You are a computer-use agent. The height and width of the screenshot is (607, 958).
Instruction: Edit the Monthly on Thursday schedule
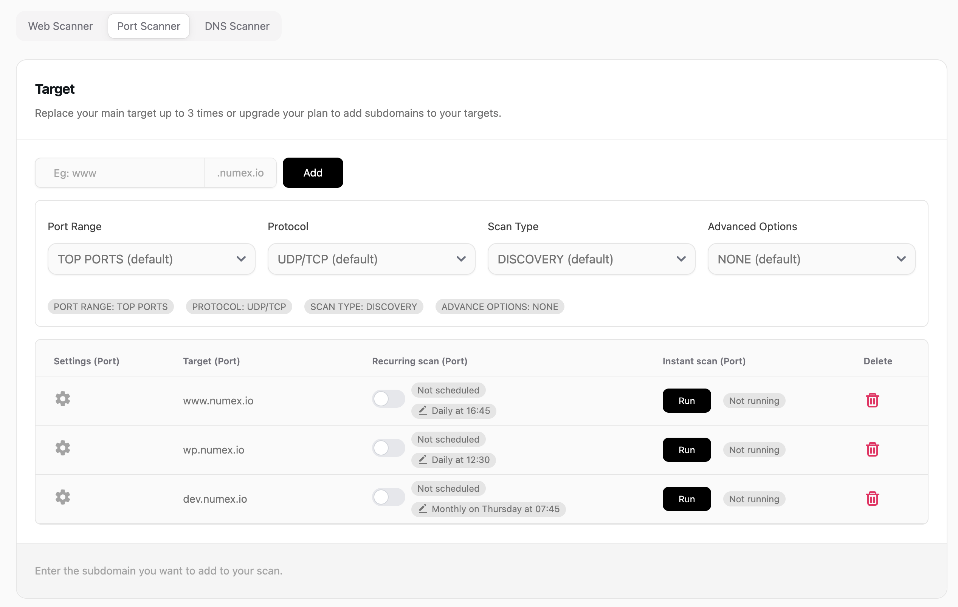[488, 509]
